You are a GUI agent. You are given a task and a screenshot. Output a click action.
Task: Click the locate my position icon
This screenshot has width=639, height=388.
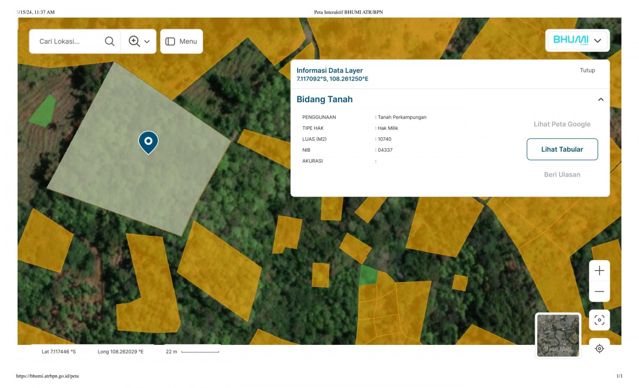599,349
